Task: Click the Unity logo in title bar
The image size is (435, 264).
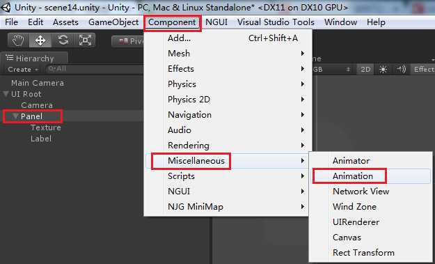Action: coord(6,7)
